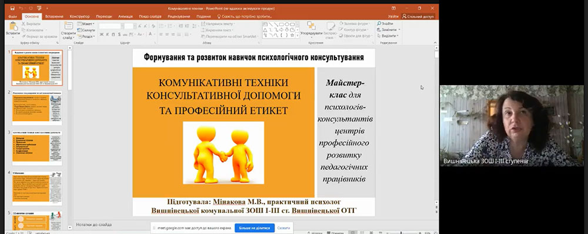
Task: Open font color dropdown arrow
Action: pyautogui.click(x=155, y=35)
